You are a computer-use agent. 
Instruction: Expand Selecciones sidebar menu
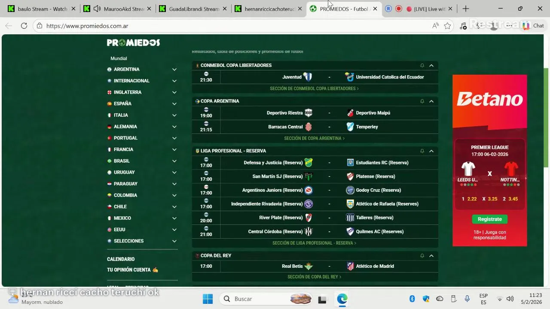point(174,241)
